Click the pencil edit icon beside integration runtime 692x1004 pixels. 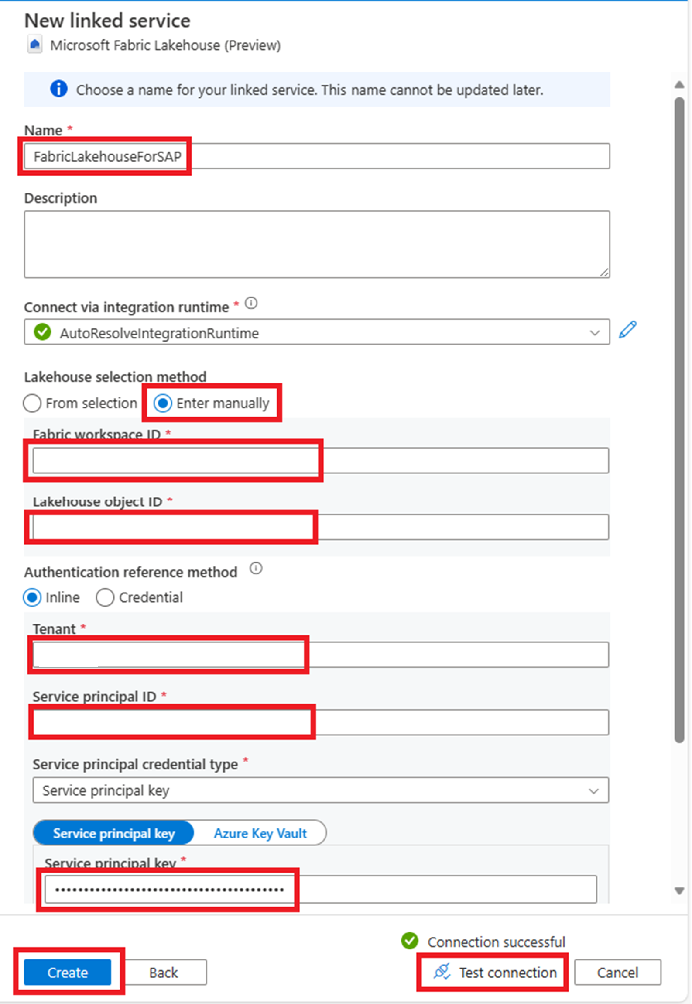coord(627,329)
